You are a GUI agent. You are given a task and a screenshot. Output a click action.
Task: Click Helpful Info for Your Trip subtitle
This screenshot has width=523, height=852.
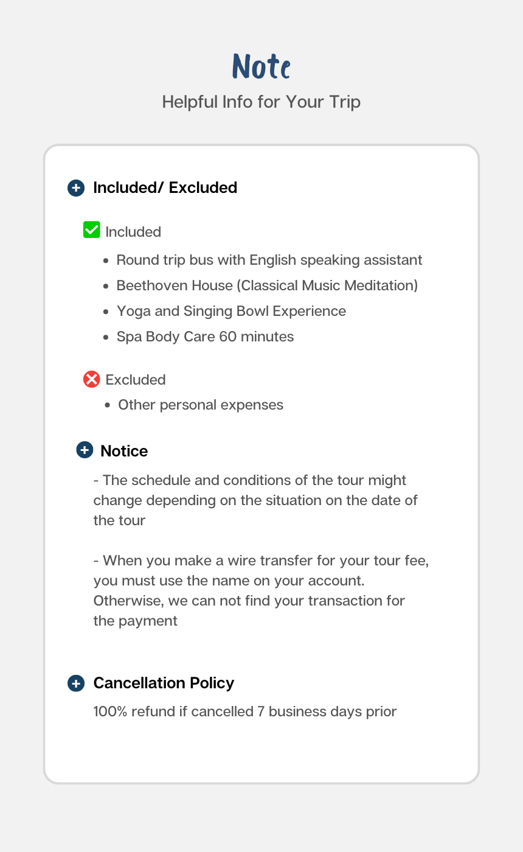pos(261,102)
